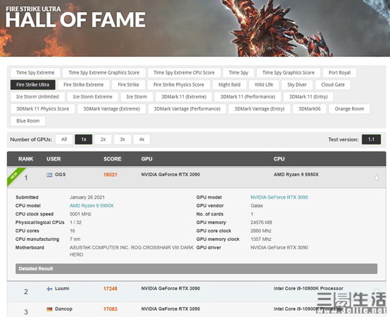Image resolution: width=390 pixels, height=317 pixels.
Task: Filter by 4x GPUs
Action: point(141,139)
